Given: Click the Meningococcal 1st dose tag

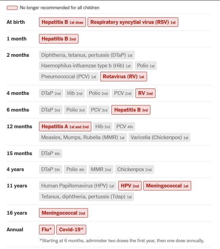Looking at the screenshot, I should pos(167,186).
